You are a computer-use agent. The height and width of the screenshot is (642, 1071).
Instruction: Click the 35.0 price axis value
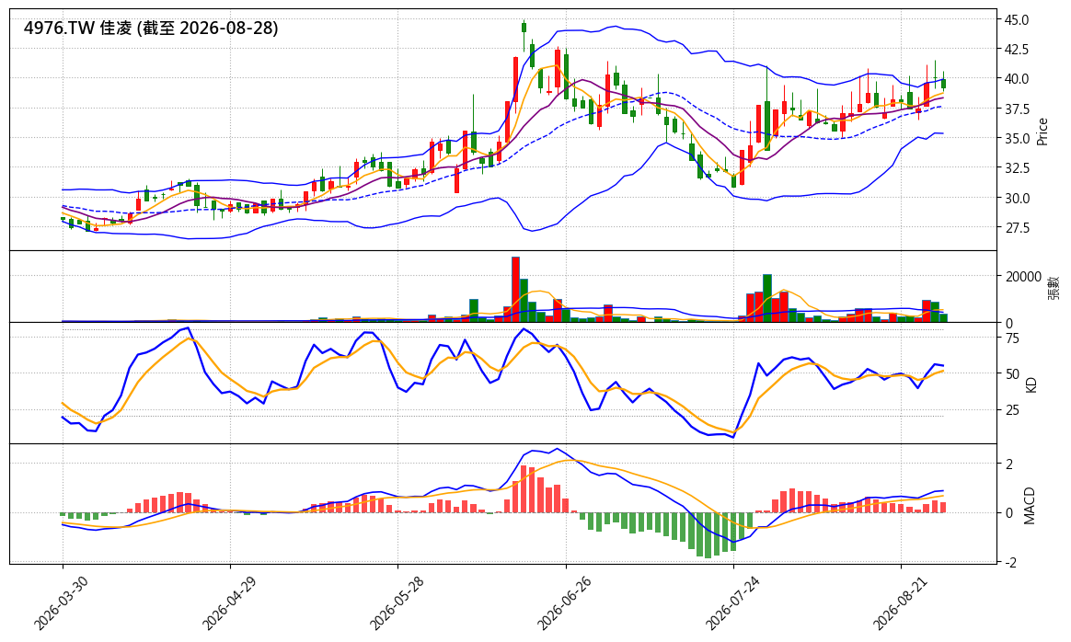(x=1017, y=139)
